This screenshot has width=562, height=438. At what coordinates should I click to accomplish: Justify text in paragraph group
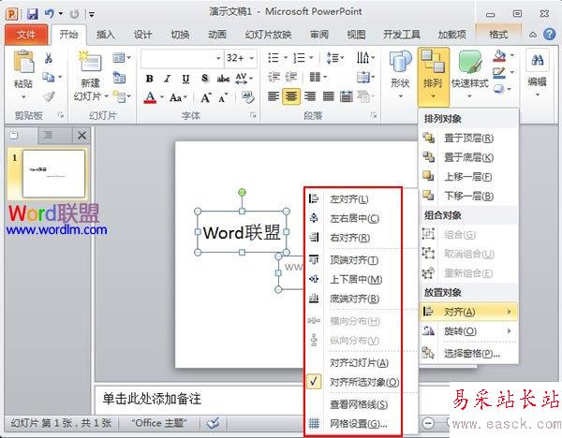coord(329,96)
